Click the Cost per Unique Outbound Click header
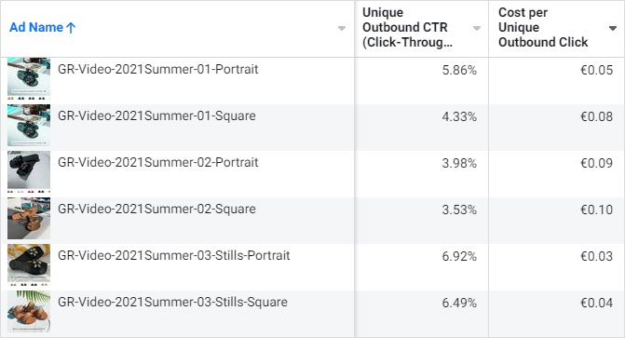This screenshot has width=625, height=338. coord(543,28)
